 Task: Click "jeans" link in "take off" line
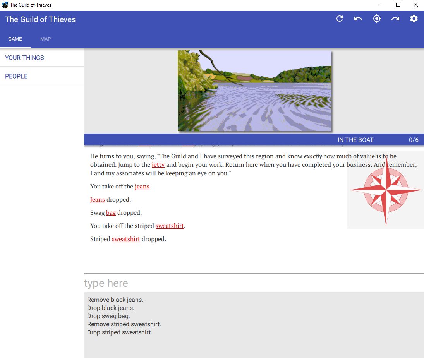coord(142,187)
